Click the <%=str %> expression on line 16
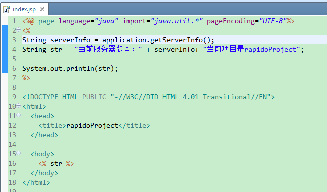 click(x=56, y=163)
